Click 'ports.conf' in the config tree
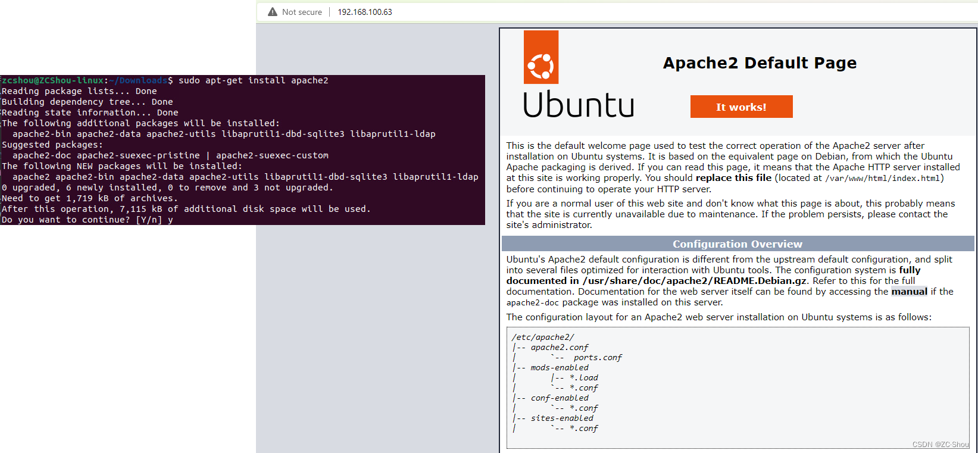This screenshot has width=978, height=453. pyautogui.click(x=598, y=357)
